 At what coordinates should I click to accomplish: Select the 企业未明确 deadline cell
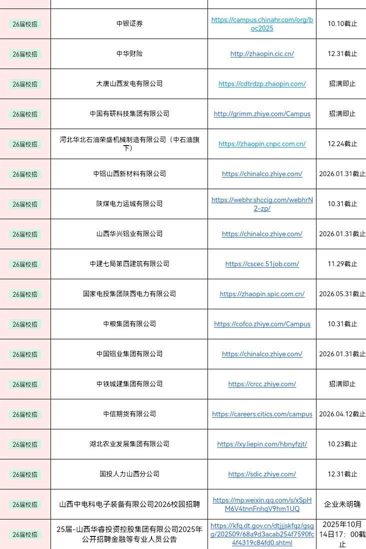[341, 504]
